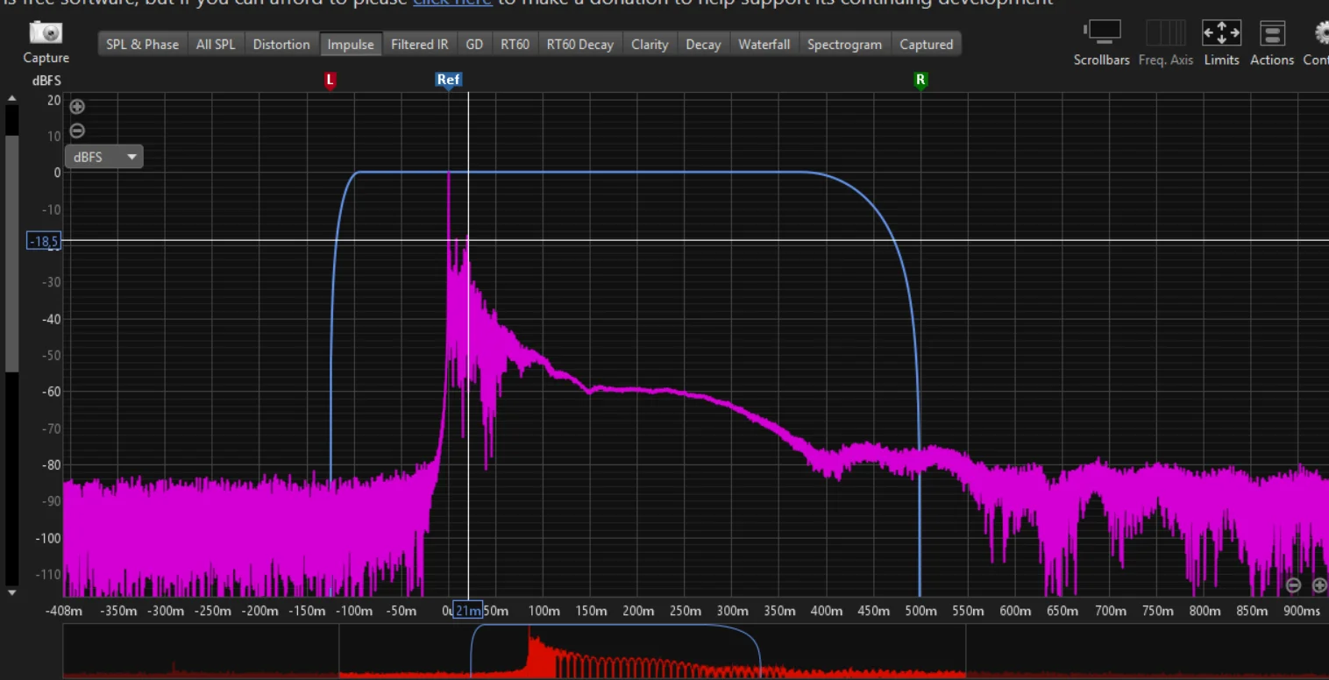Zoom out vertical axis minus icon
1329x680 pixels.
tap(77, 131)
